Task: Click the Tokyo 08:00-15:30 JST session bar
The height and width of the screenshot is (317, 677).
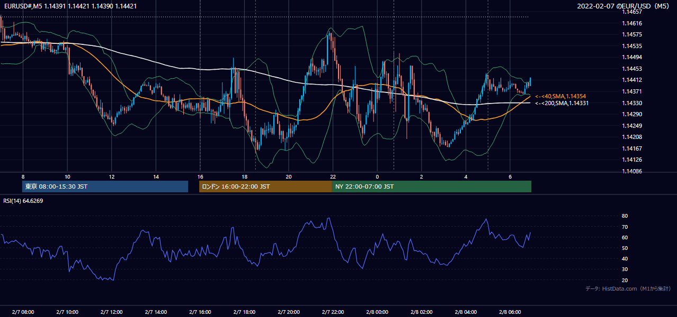Action: (105, 187)
